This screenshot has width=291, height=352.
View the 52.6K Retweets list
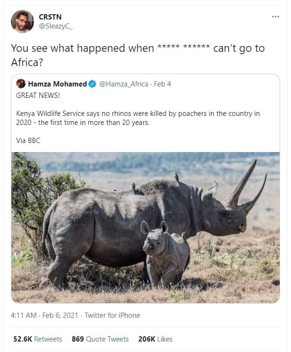[x=36, y=339]
